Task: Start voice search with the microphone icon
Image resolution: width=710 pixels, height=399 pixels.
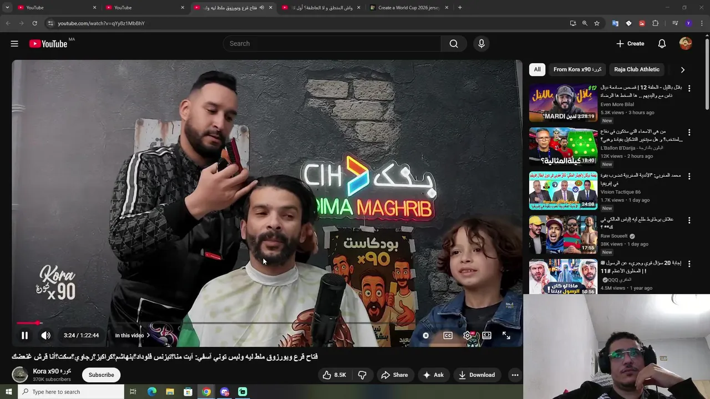Action: [x=481, y=44]
